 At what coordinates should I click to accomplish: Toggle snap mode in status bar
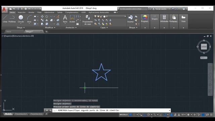click(134, 115)
